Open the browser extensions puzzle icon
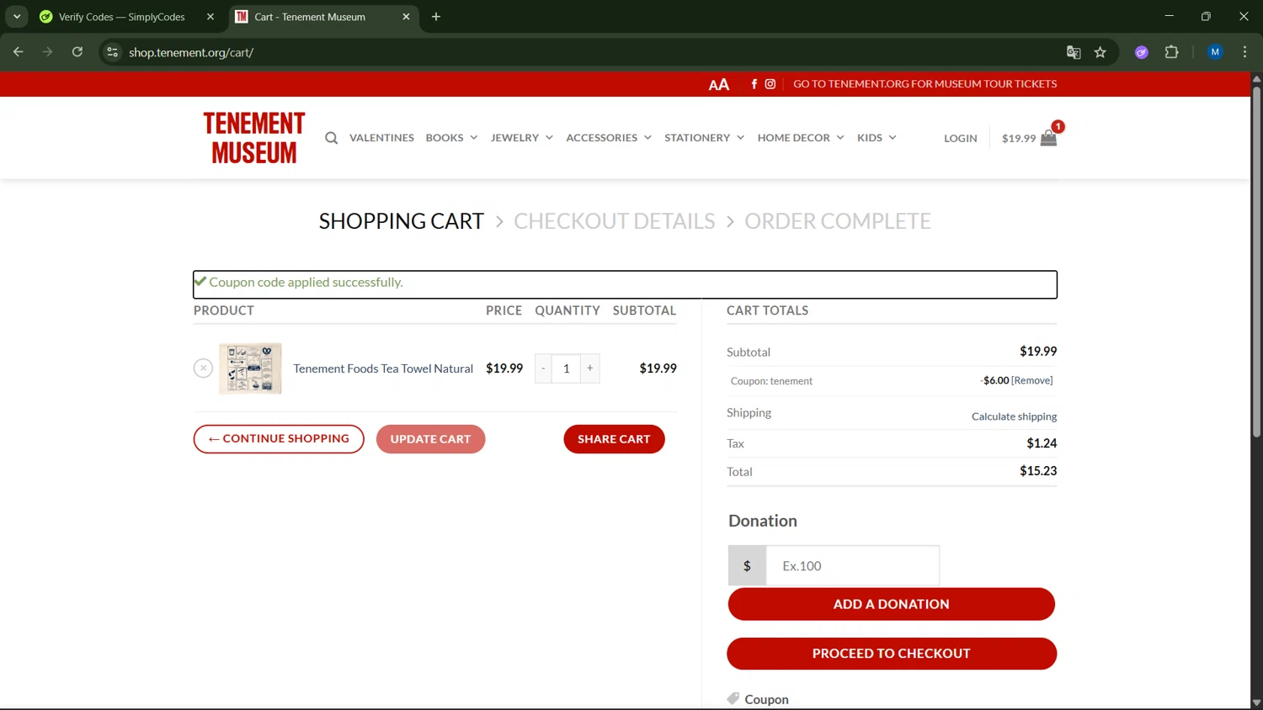Viewport: 1263px width, 710px height. pyautogui.click(x=1171, y=52)
